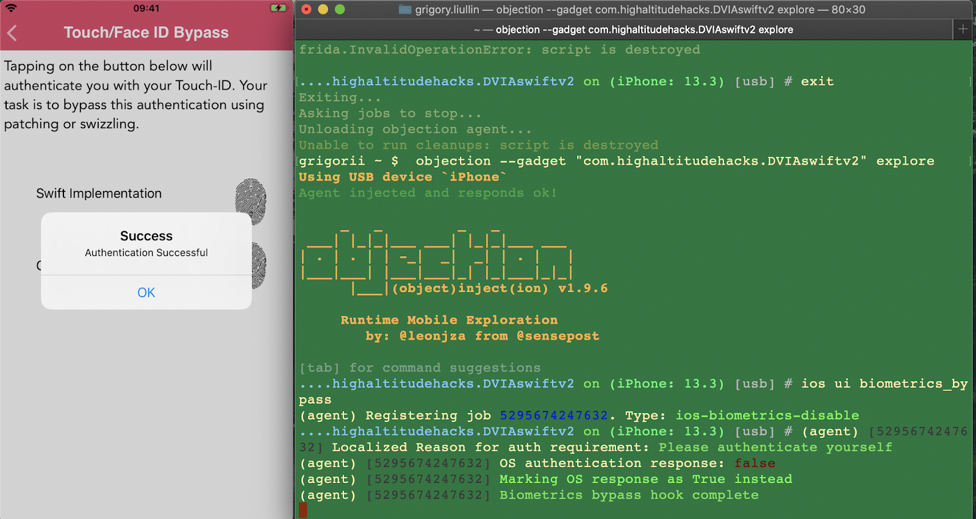Viewport: 976px width, 519px height.
Task: Minimize the terminal with the yellow button
Action: point(323,9)
